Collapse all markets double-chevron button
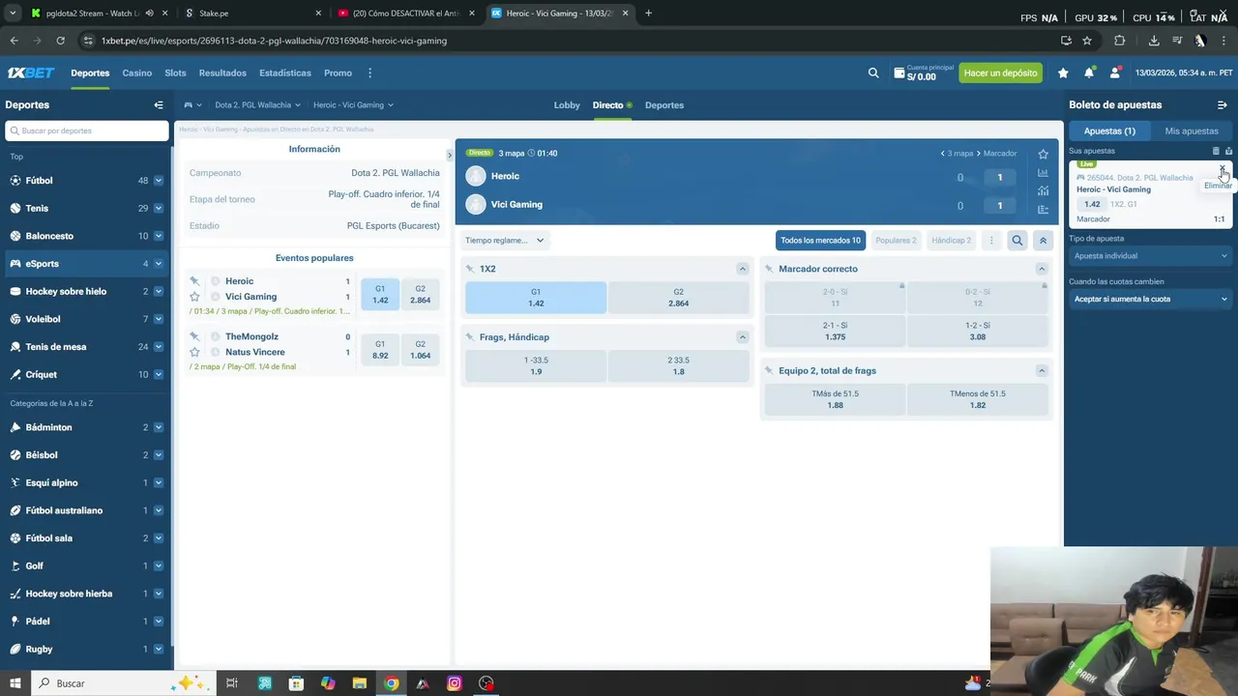Image resolution: width=1238 pixels, height=696 pixels. 1043,241
